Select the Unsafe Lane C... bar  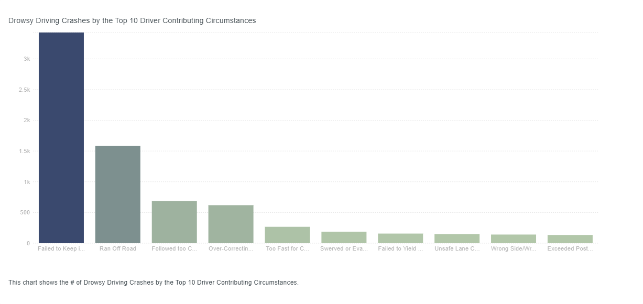point(457,239)
